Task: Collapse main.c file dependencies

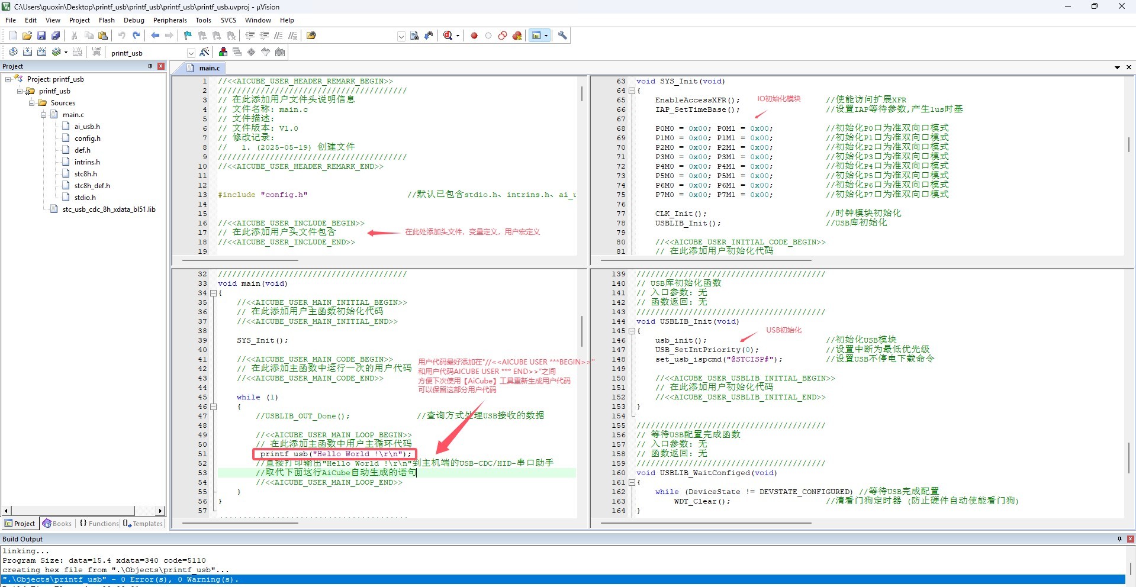Action: click(x=44, y=115)
